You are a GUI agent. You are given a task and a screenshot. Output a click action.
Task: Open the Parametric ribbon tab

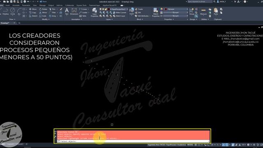(26, 5)
